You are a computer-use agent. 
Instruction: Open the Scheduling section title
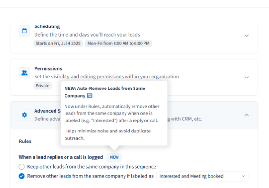[x=47, y=26]
